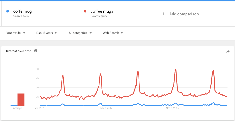Click the blue Average bar
235x121 pixels.
[14, 106]
